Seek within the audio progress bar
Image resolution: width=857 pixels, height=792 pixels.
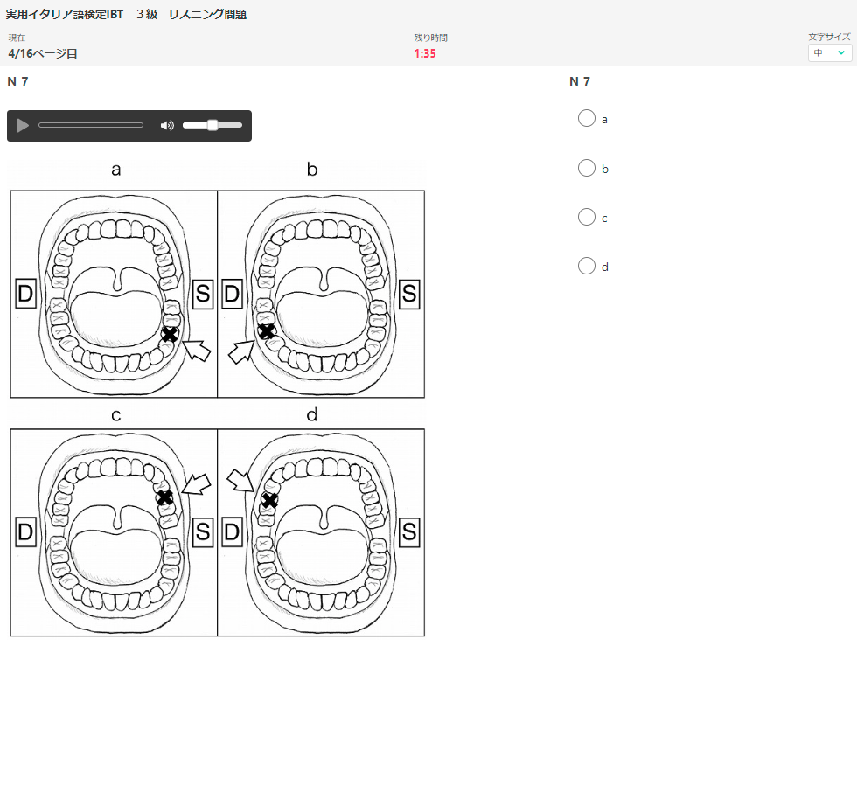coord(91,125)
